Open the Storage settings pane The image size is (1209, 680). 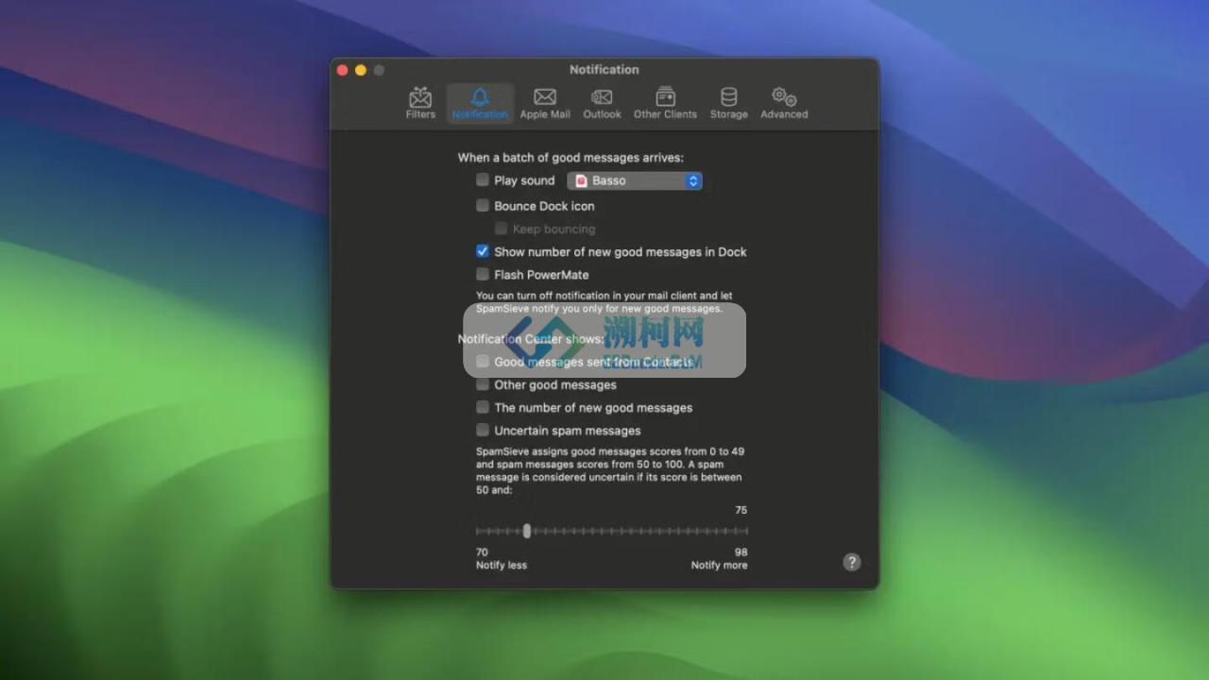728,103
